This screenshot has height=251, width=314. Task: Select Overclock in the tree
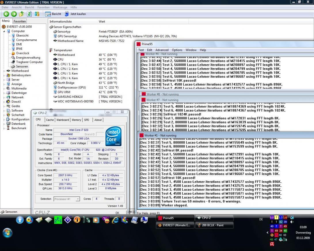(x=23, y=53)
